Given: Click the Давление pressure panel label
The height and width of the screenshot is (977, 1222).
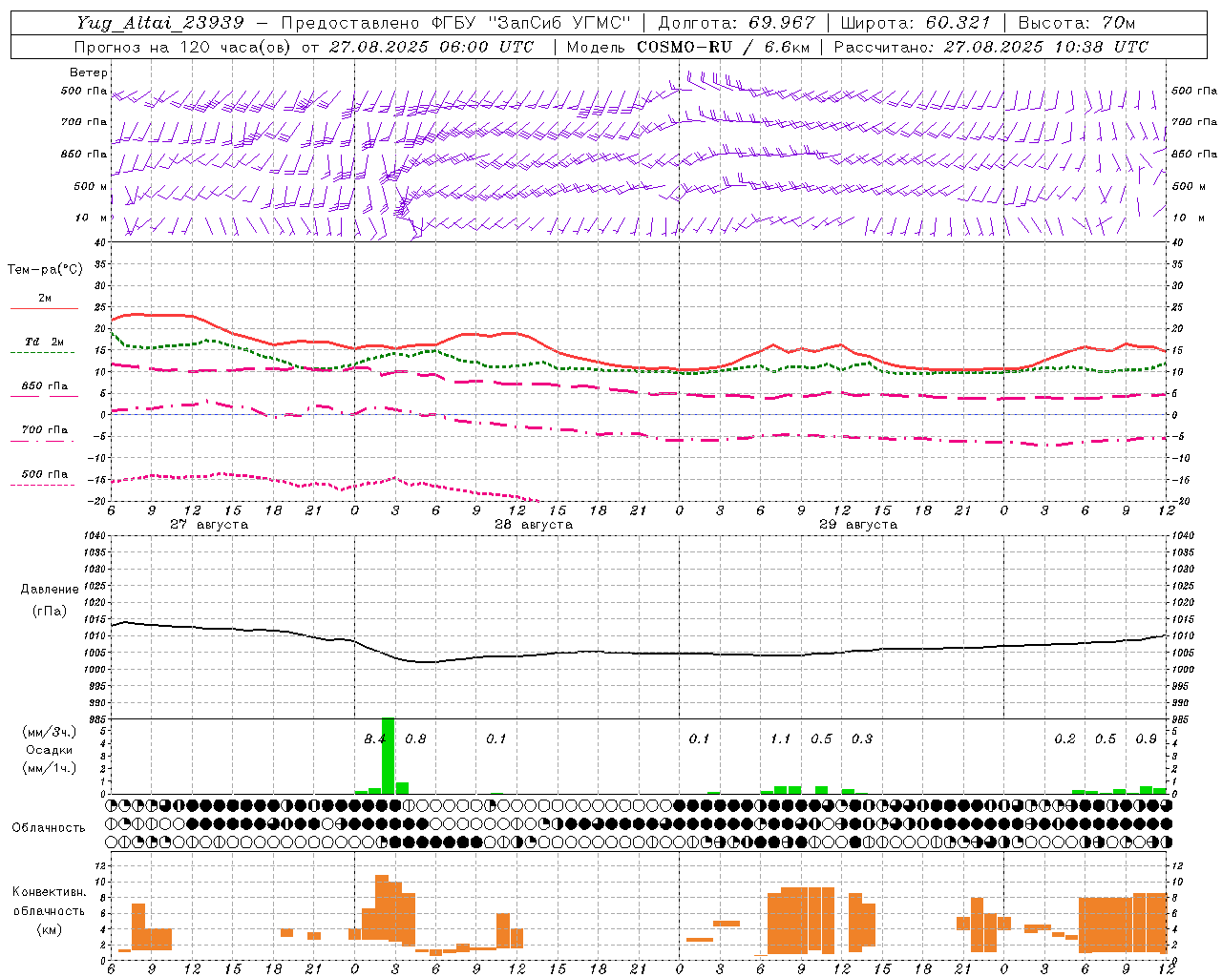Looking at the screenshot, I should 50,589.
